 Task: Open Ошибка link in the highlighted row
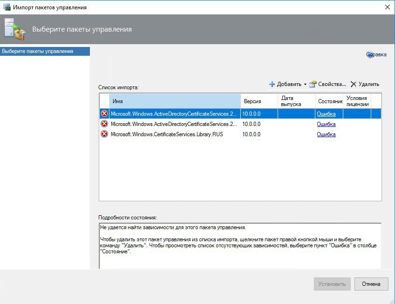326,114
